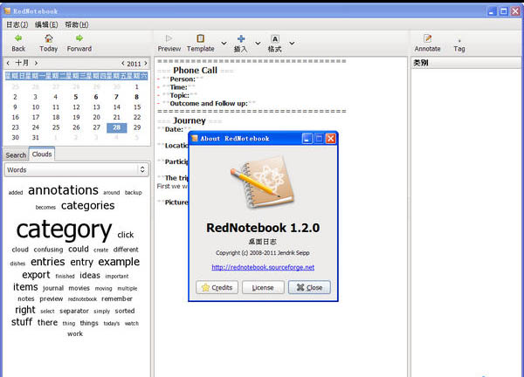Click the blue plus Insert icon
Image resolution: width=524 pixels, height=377 pixels.
pos(241,43)
